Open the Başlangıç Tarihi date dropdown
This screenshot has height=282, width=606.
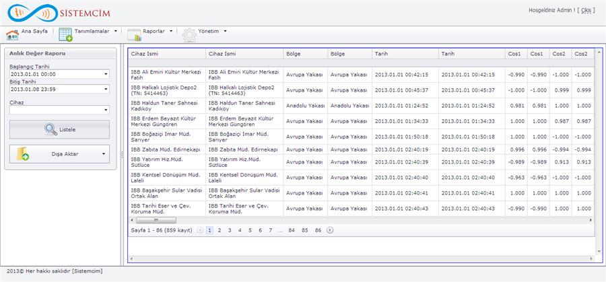coord(106,74)
